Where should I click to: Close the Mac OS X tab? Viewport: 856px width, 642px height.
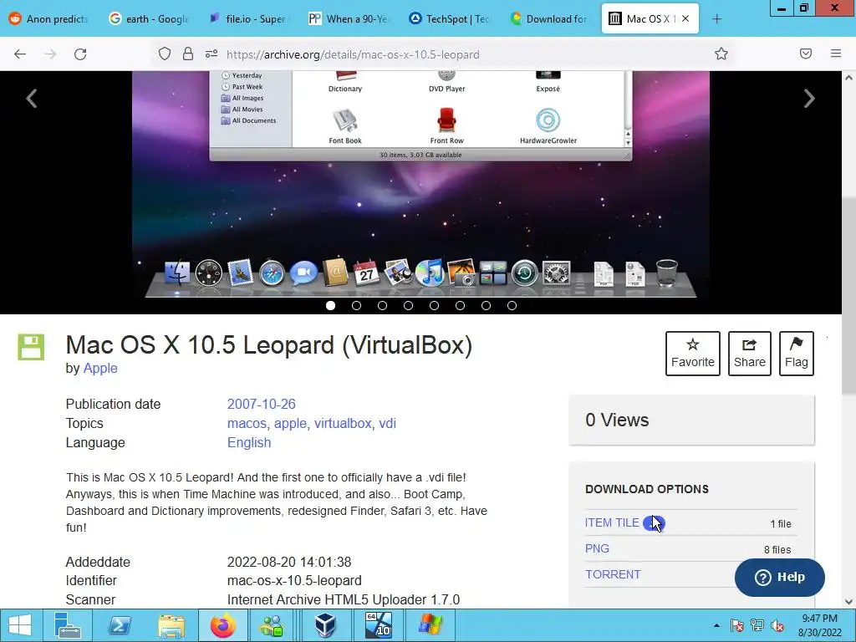[685, 18]
